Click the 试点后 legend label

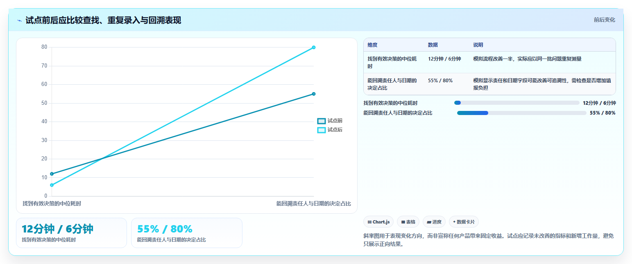(x=335, y=130)
